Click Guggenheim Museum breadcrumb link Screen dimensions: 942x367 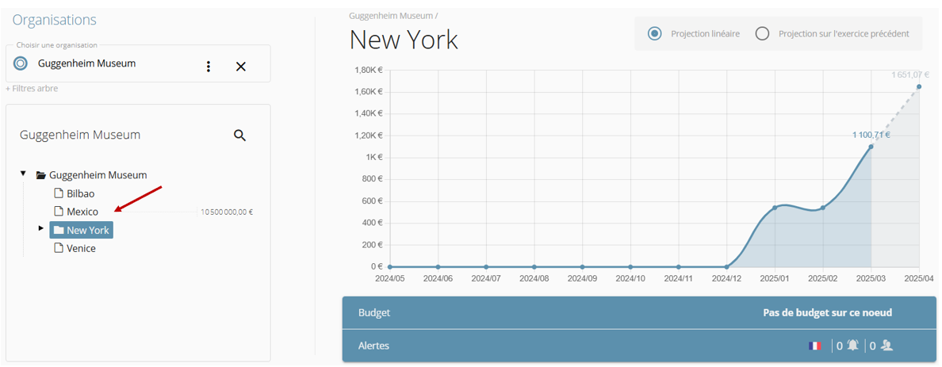click(391, 15)
